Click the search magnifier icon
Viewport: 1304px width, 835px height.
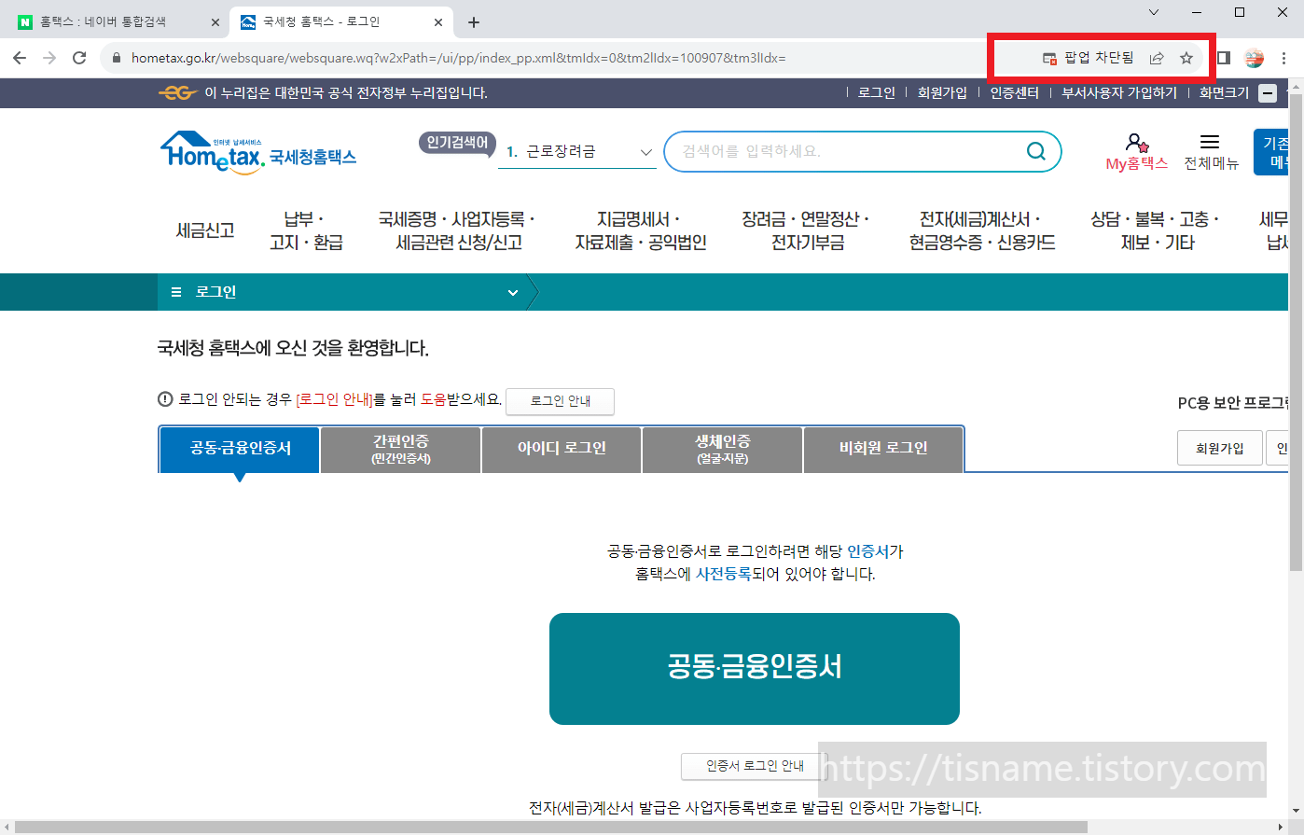click(x=1035, y=150)
